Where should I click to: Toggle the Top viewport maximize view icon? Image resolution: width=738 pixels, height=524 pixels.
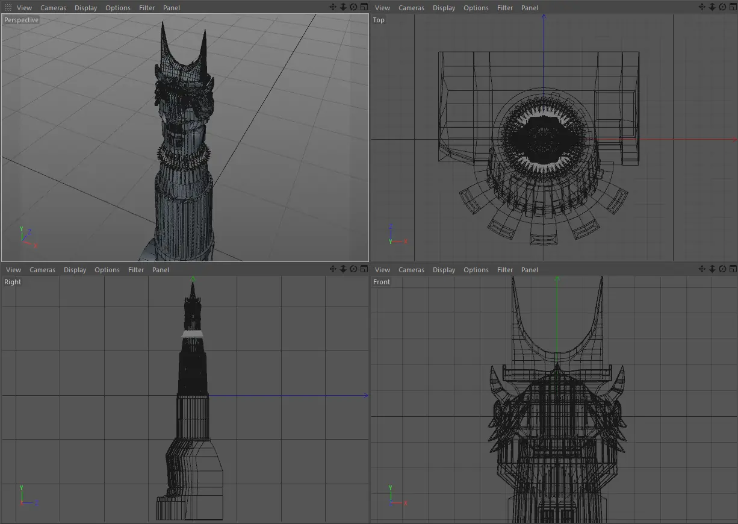tap(733, 7)
